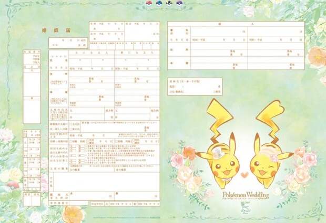Click the red Poké Ball at the top
The width and height of the screenshot is (326, 223).
coord(149,3)
